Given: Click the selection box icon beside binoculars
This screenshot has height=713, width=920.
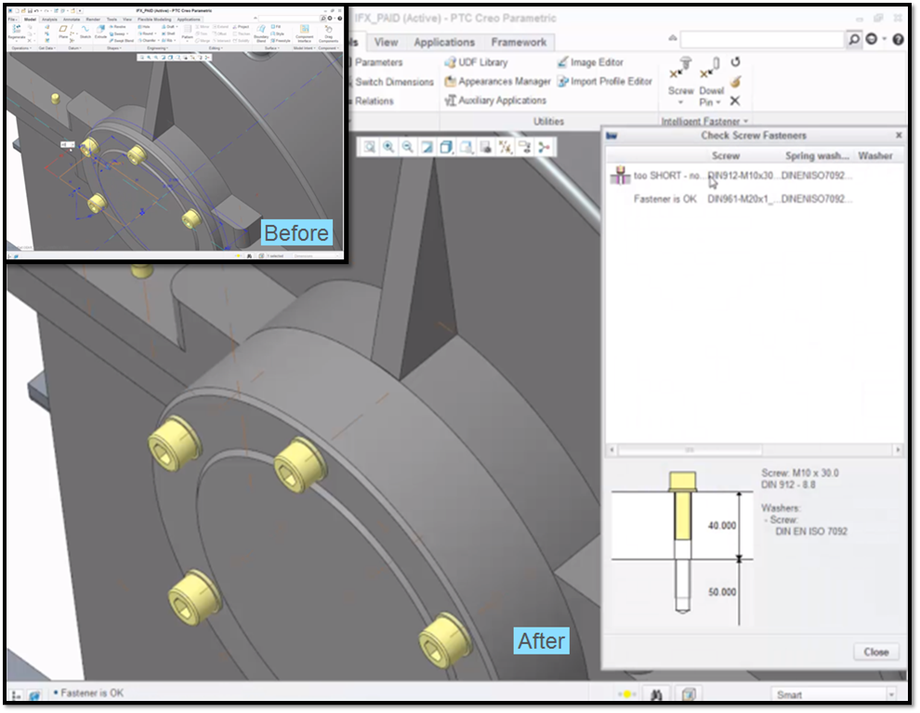Looking at the screenshot, I should coord(689,694).
